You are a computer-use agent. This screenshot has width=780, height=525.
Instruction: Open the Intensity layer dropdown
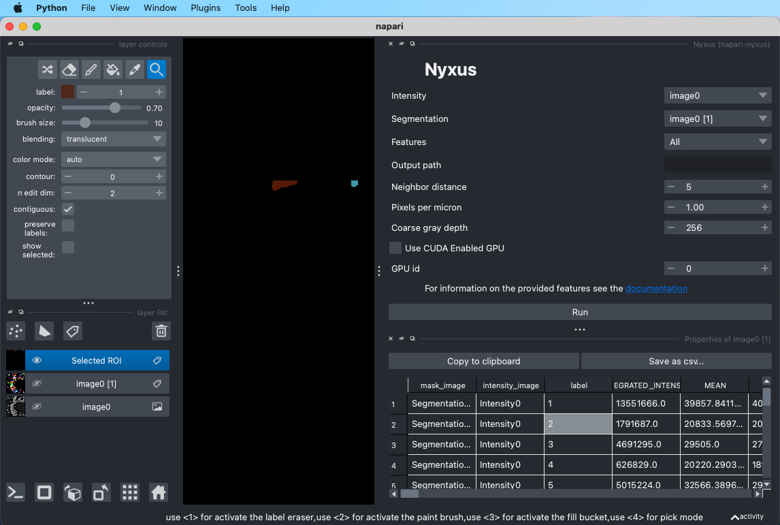(x=718, y=95)
